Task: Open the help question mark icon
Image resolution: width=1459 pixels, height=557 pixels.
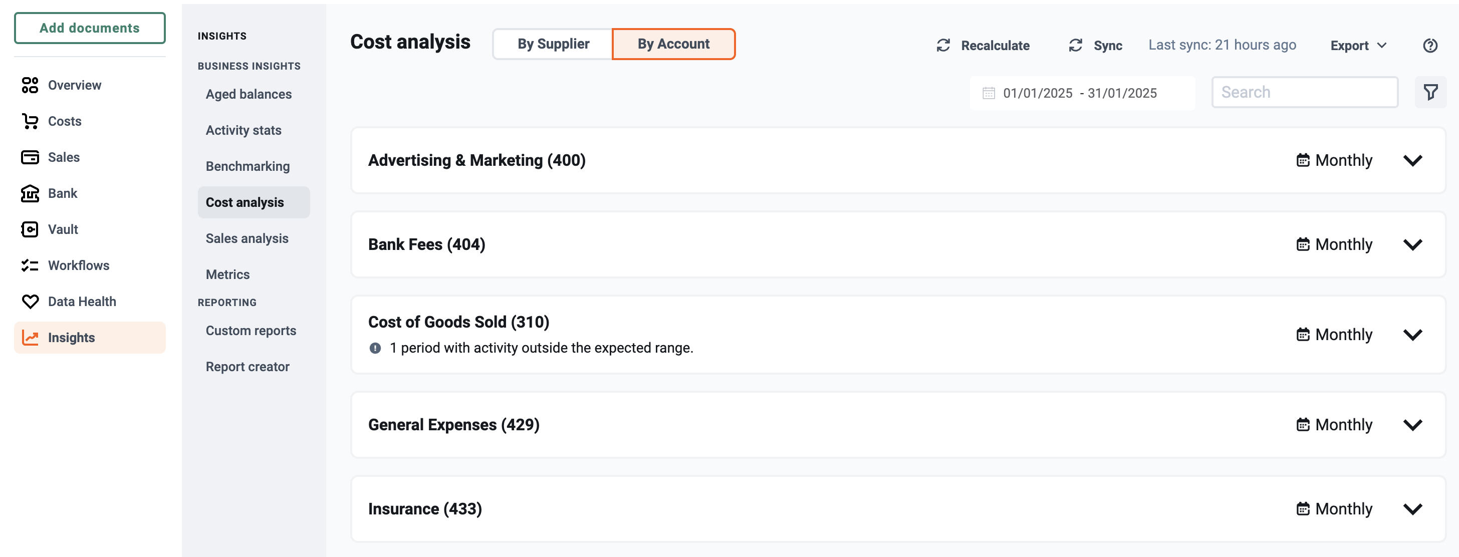Action: pos(1430,45)
